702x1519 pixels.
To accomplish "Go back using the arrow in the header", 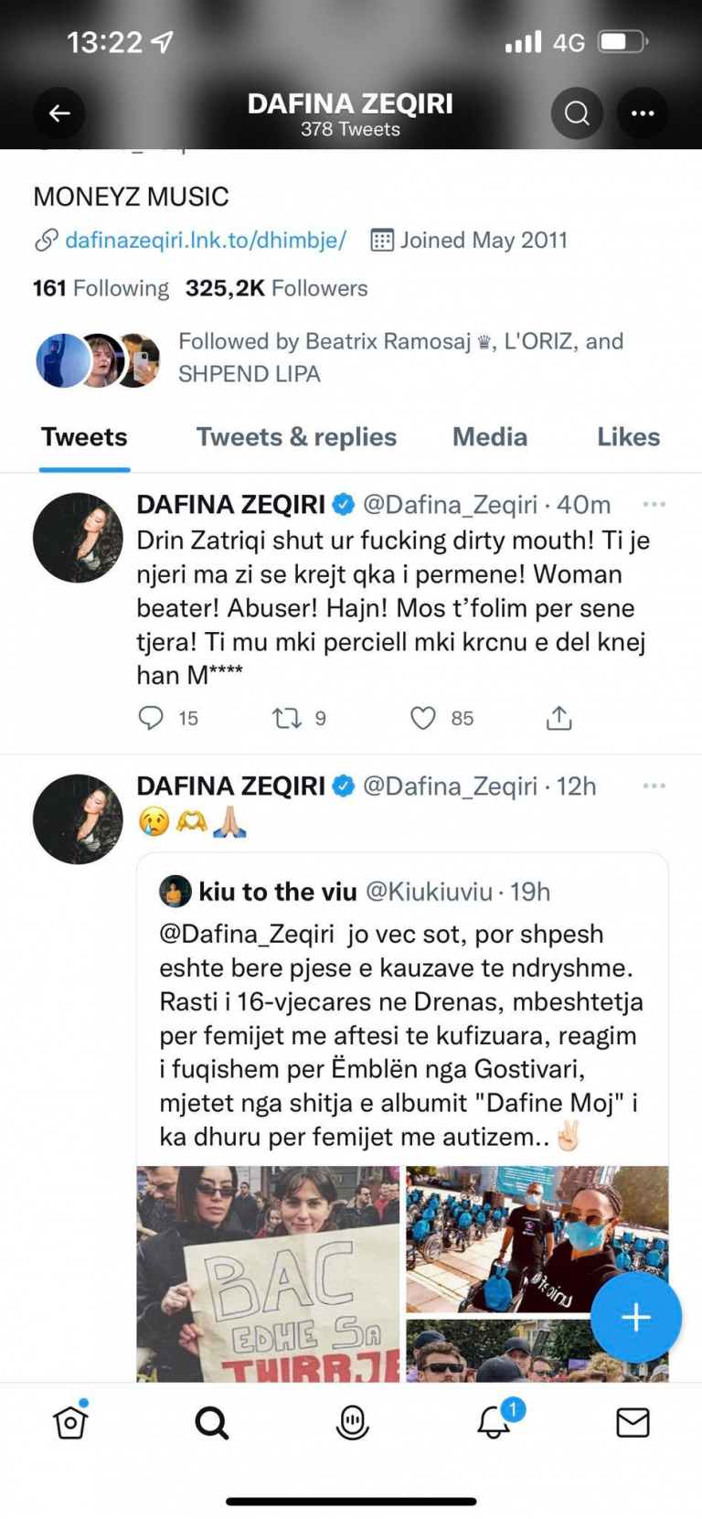I will [x=58, y=112].
